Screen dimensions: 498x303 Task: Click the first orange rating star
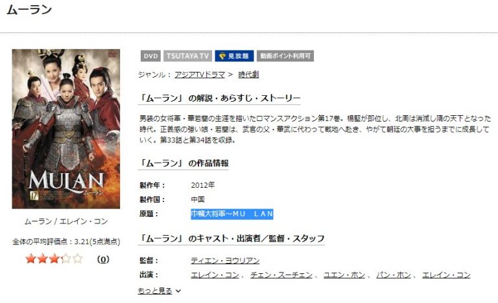(31, 259)
